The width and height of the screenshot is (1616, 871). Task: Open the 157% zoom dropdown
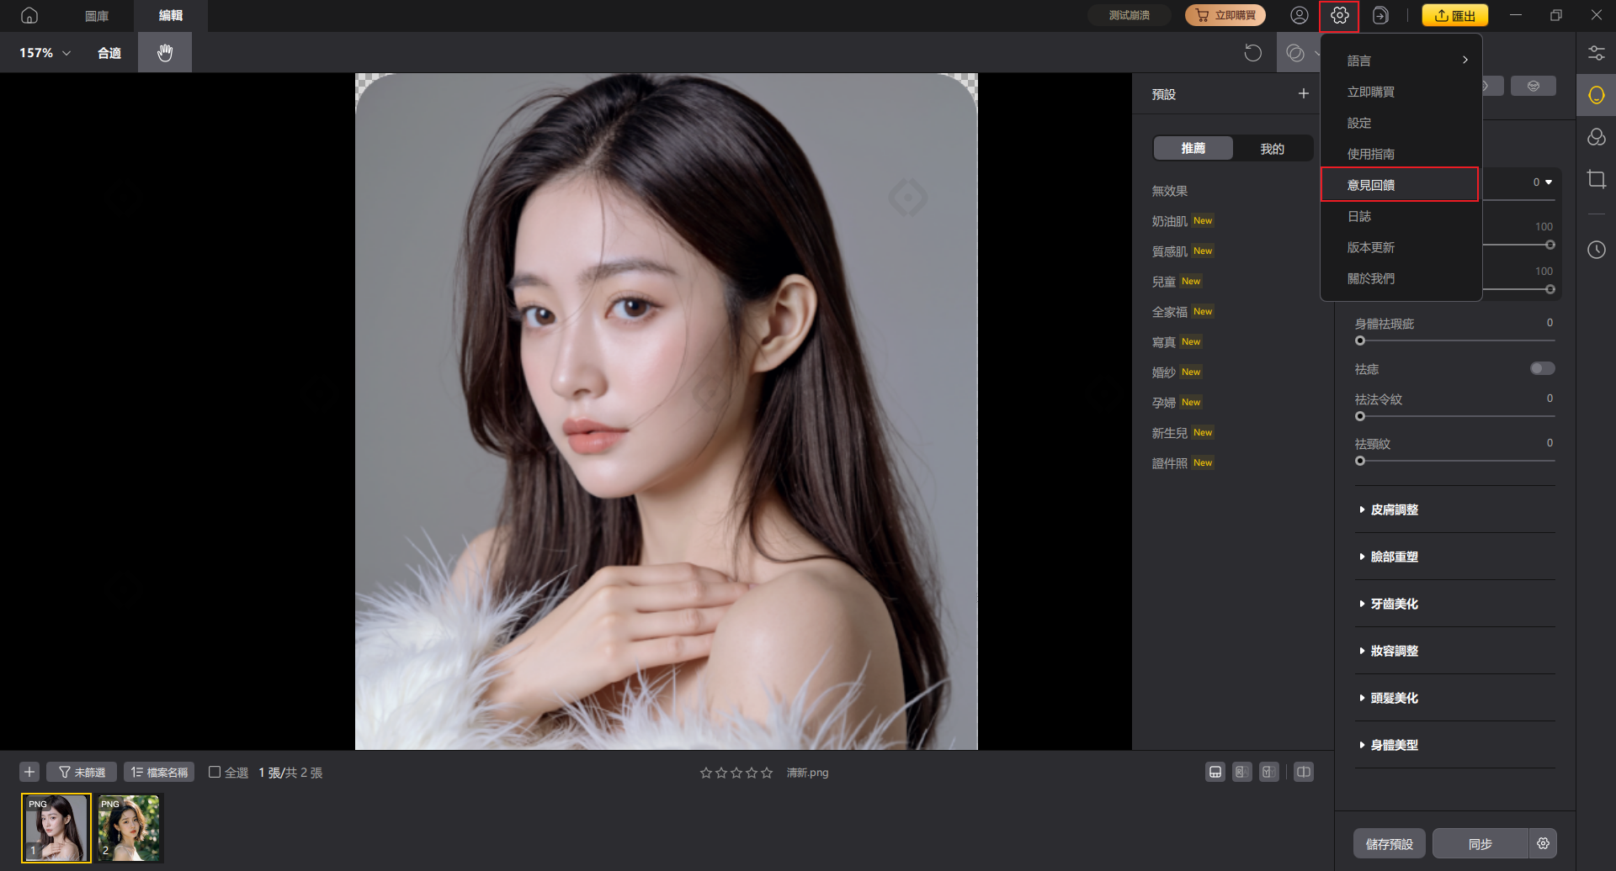pyautogui.click(x=45, y=53)
